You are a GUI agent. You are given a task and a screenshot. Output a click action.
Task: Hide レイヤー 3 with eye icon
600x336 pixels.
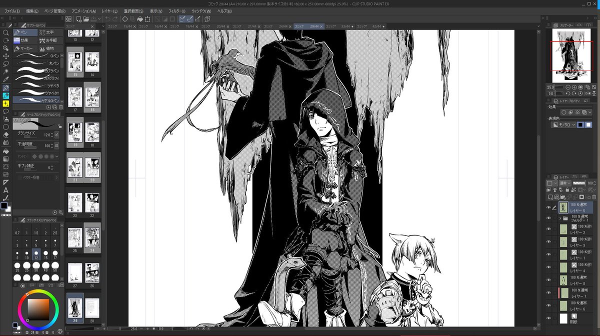point(548,242)
